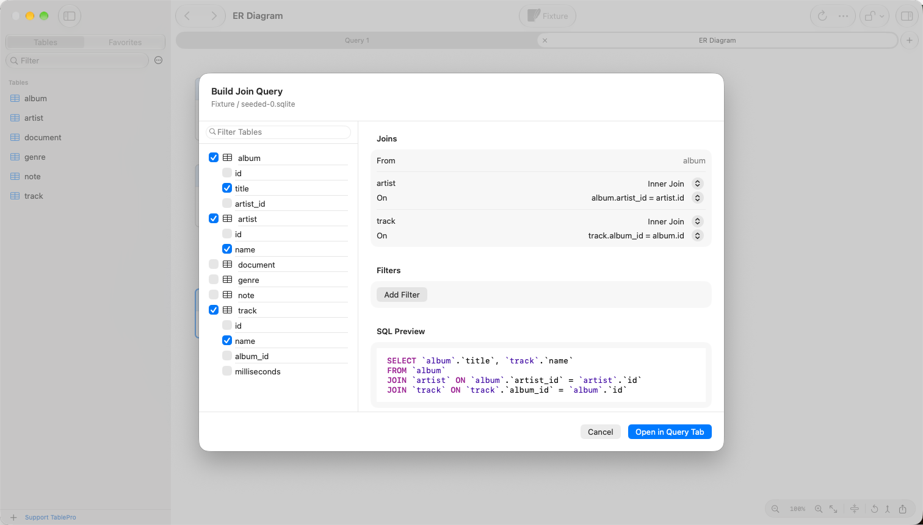
Task: Toggle the right inspector panel icon
Action: pos(907,16)
